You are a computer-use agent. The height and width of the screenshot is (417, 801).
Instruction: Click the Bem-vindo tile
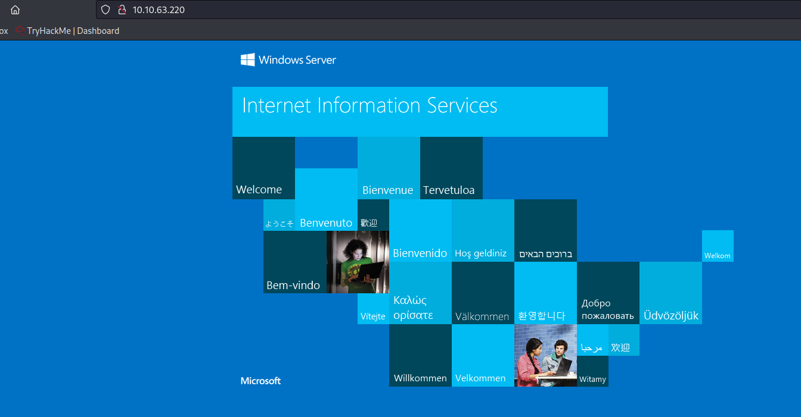294,262
